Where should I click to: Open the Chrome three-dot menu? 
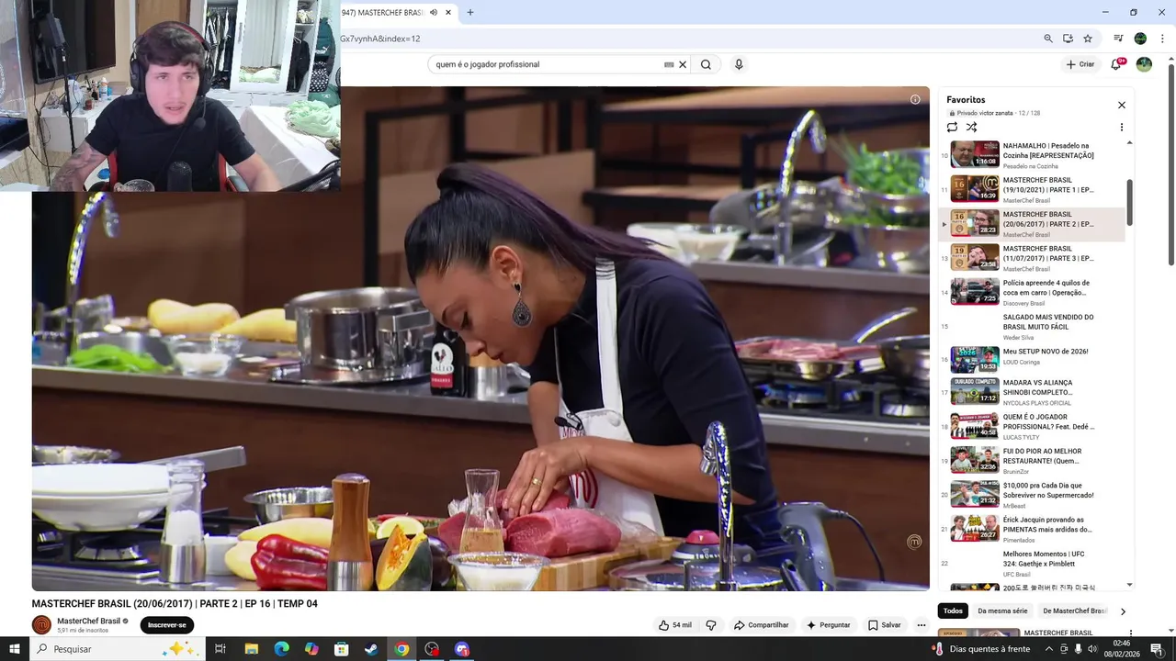pyautogui.click(x=1162, y=39)
